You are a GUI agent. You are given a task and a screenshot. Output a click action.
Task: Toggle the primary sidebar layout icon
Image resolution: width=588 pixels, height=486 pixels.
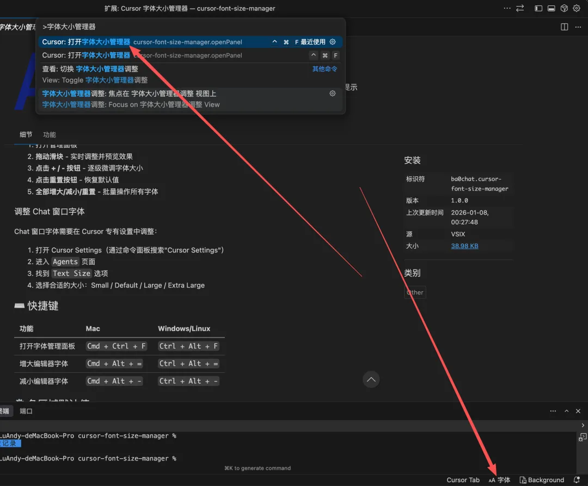538,8
